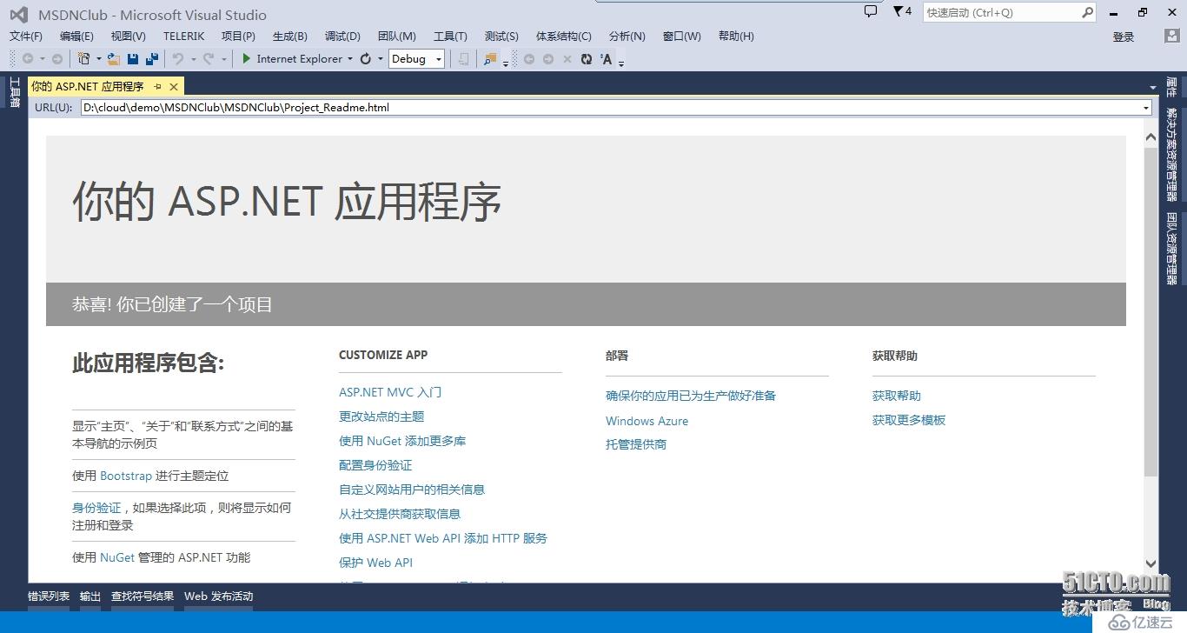Click the Undo arrow icon
Image resolution: width=1187 pixels, height=633 pixels.
coord(177,59)
